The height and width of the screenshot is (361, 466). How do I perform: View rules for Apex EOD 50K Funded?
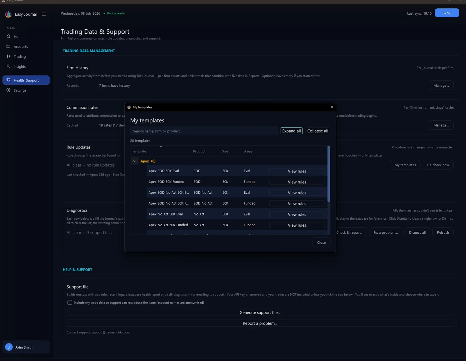click(x=297, y=182)
